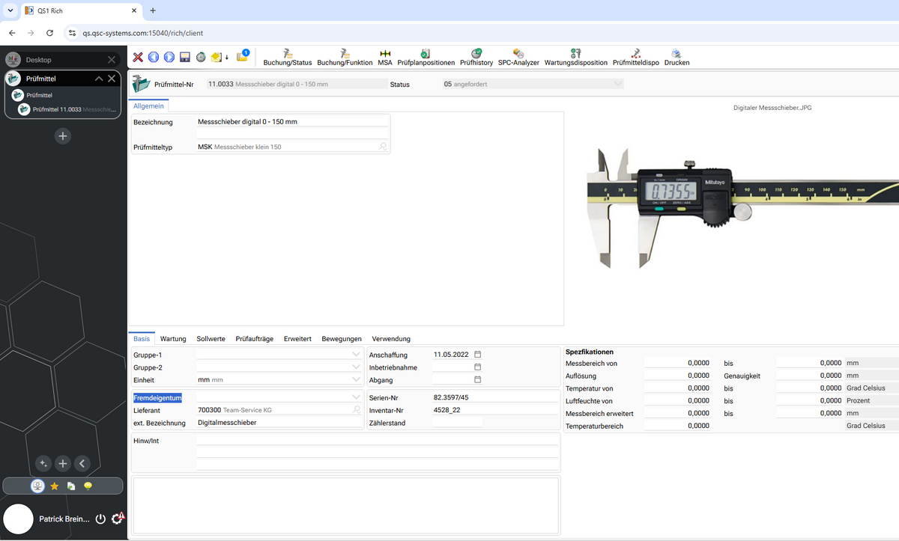Click the yellow light bulb icon
This screenshot has height=541, width=899.
(x=88, y=486)
